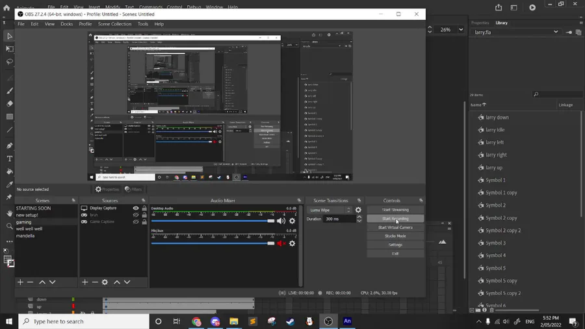585x329 pixels.
Task: Open Luma Wipe transition dropdown
Action: (330, 210)
